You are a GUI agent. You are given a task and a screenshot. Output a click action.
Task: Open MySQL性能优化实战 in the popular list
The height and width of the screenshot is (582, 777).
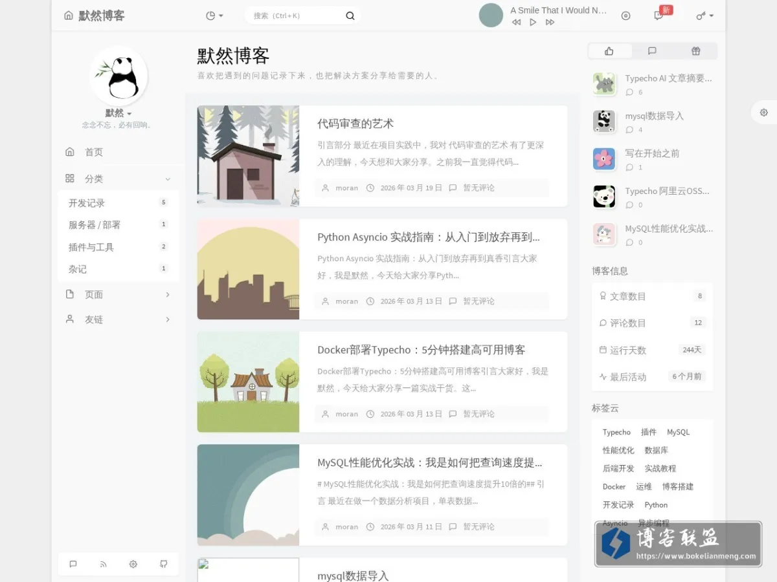669,228
